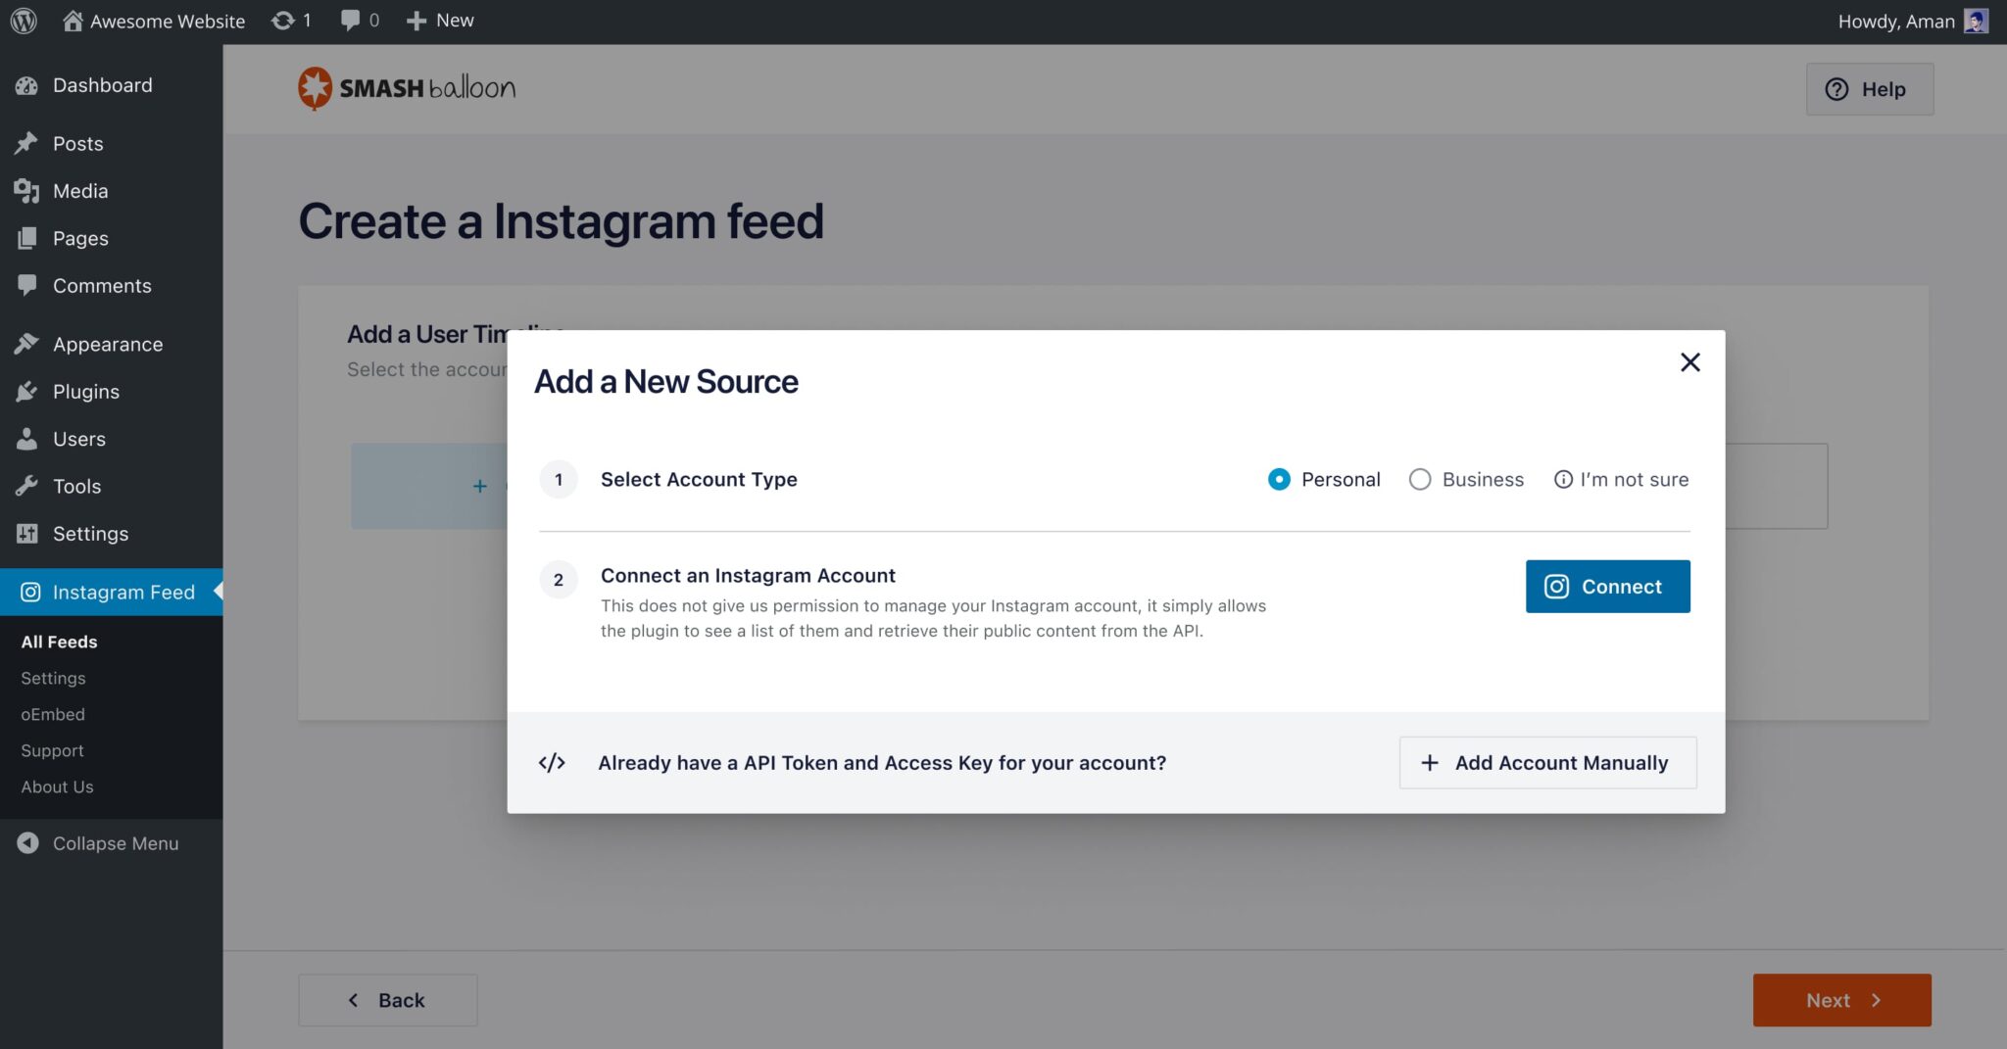
Task: Open the updates icon in admin bar
Action: click(x=283, y=21)
